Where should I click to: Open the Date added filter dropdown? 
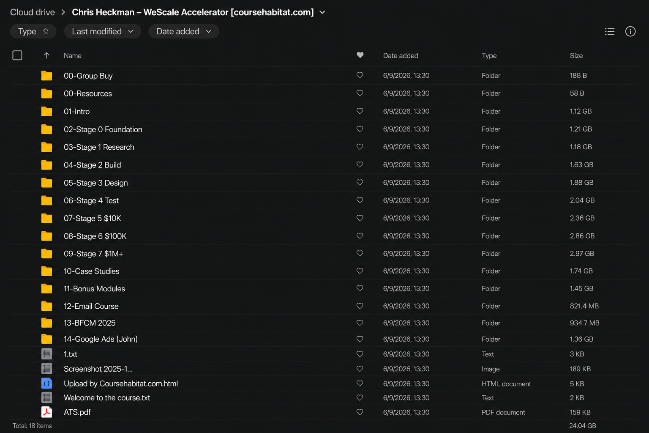pos(184,31)
